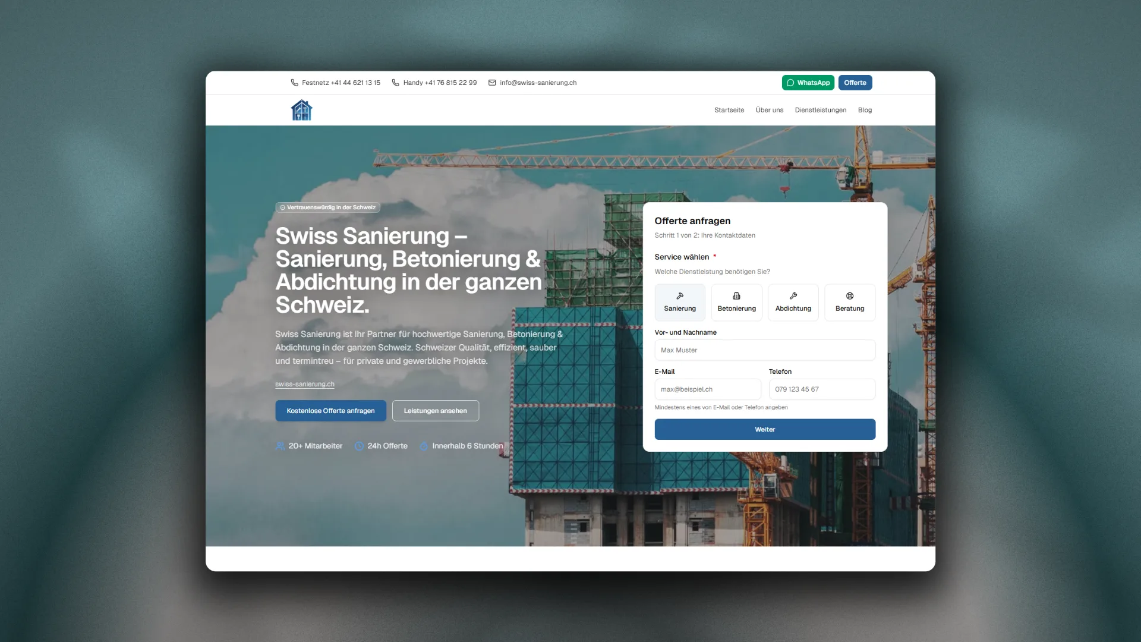1141x642 pixels.
Task: Click the WhatsApp chat bubble icon
Action: click(790, 83)
